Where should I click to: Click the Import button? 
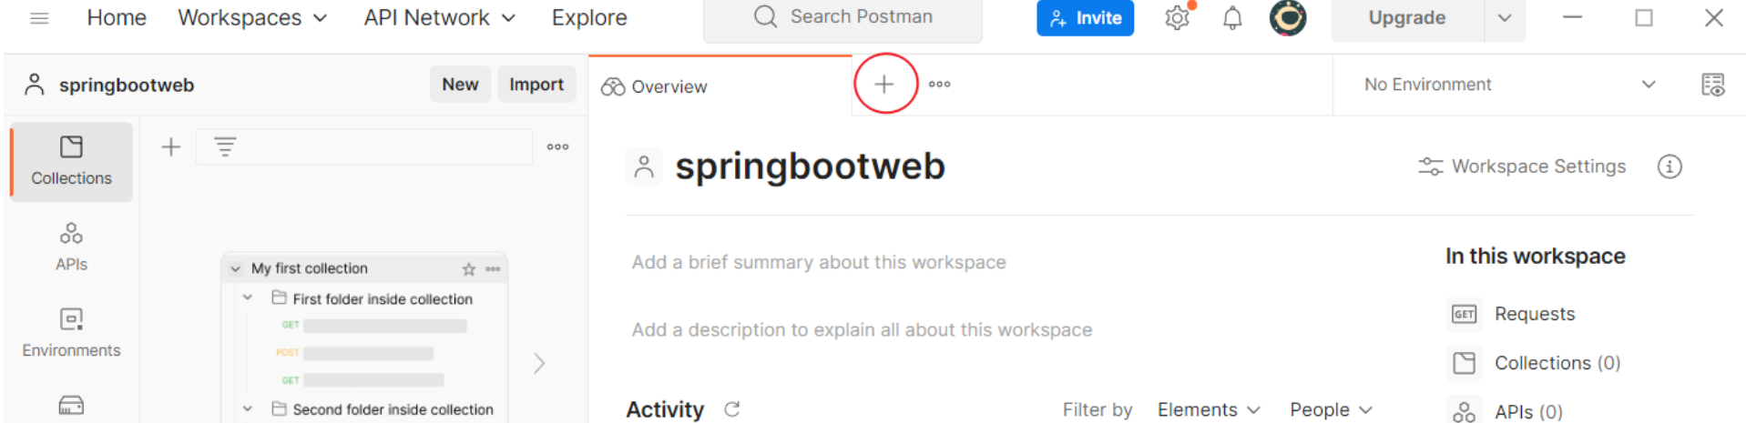point(536,85)
